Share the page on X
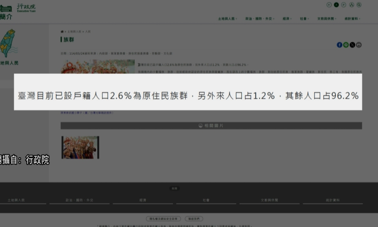The image size is (378, 227). pos(352,45)
